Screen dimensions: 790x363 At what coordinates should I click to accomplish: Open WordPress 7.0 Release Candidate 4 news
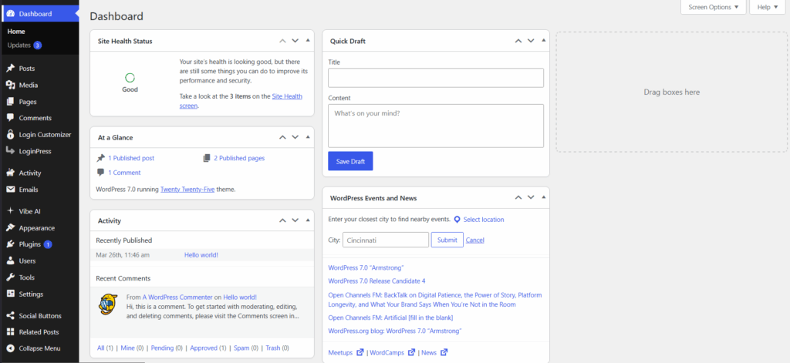coord(376,281)
